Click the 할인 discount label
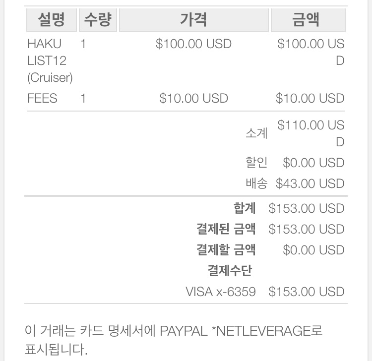 [x=256, y=163]
